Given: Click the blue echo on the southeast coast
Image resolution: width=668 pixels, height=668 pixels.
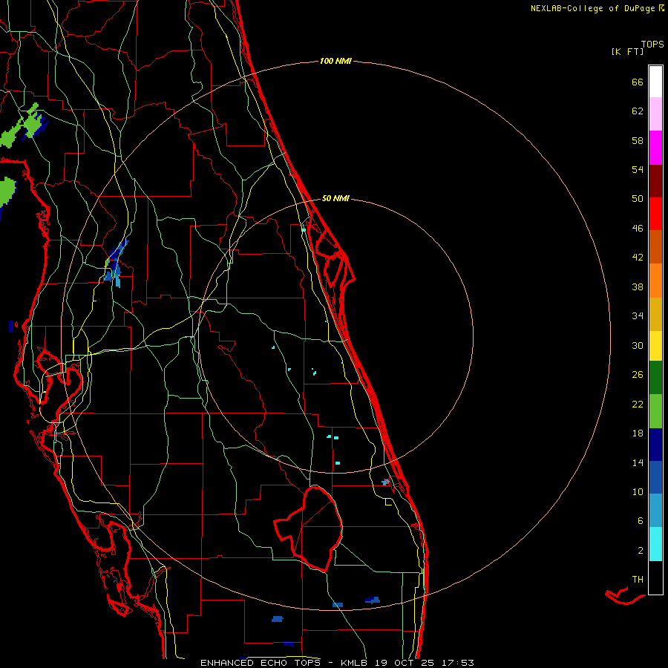Looking at the screenshot, I should 386,482.
